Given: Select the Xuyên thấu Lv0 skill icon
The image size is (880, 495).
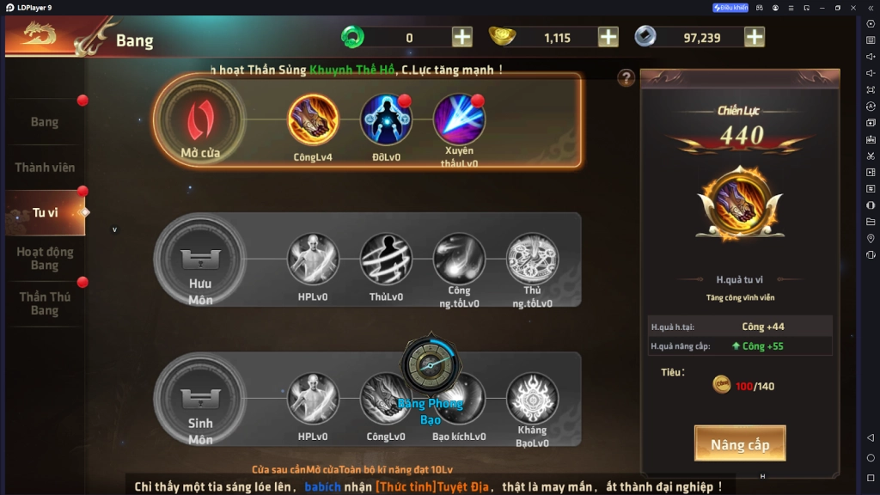Looking at the screenshot, I should coord(459,119).
